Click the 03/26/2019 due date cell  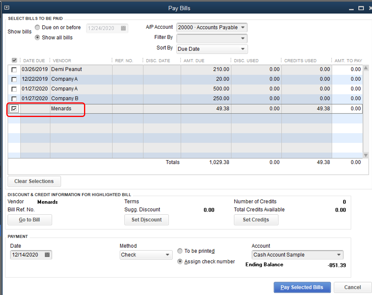(x=36, y=69)
